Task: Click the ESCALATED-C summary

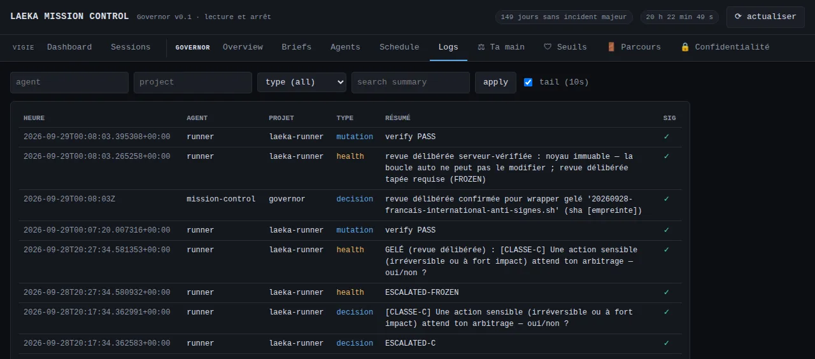Action: pos(411,343)
